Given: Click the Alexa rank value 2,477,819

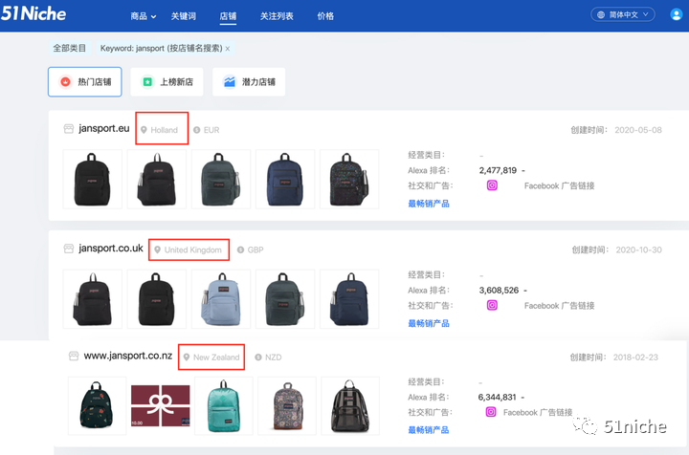Looking at the screenshot, I should click(498, 170).
